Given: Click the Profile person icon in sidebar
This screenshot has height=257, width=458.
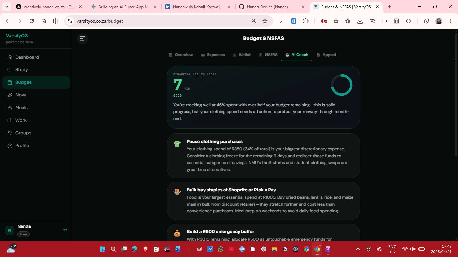Looking at the screenshot, I should tap(10, 146).
